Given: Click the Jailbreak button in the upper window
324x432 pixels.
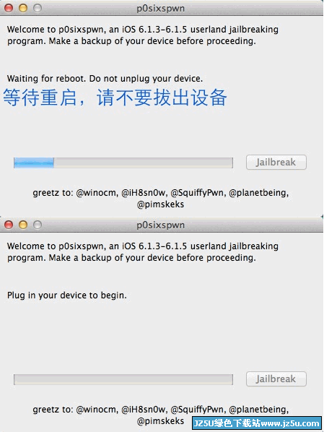Looking at the screenshot, I should pyautogui.click(x=276, y=162).
